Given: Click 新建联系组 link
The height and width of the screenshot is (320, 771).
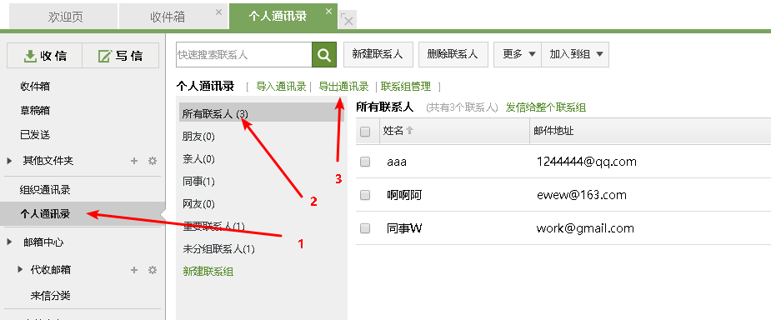Looking at the screenshot, I should point(208,272).
